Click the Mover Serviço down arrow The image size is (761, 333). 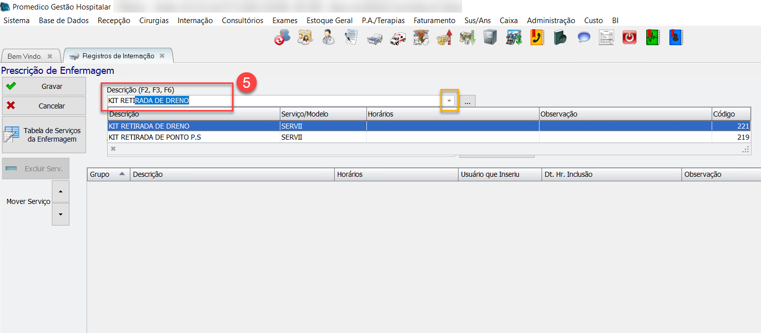60,214
